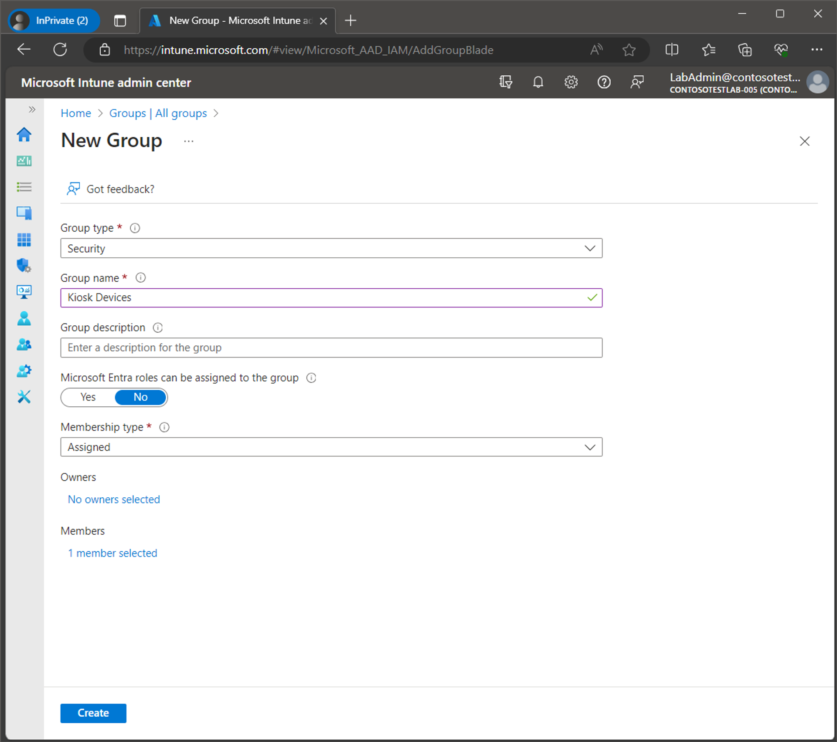
Task: Open a new browser tab
Action: (x=350, y=20)
